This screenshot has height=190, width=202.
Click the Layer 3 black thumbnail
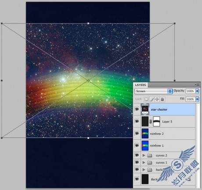click(145, 122)
